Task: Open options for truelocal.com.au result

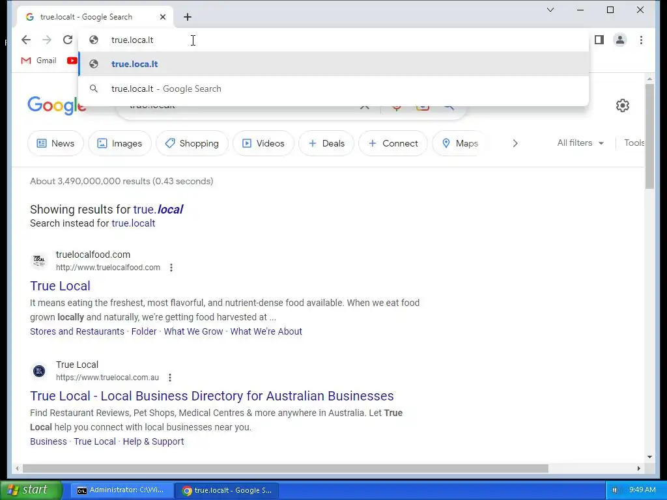Action: tap(170, 378)
